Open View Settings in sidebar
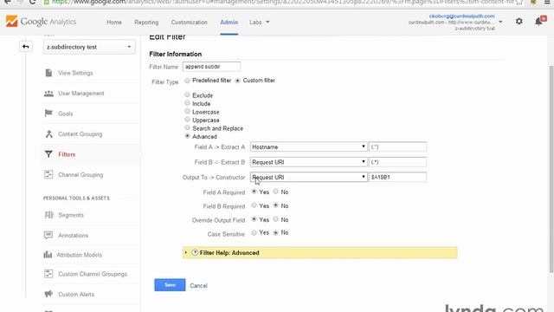Screen dimensions: 554x312 click(x=75, y=73)
